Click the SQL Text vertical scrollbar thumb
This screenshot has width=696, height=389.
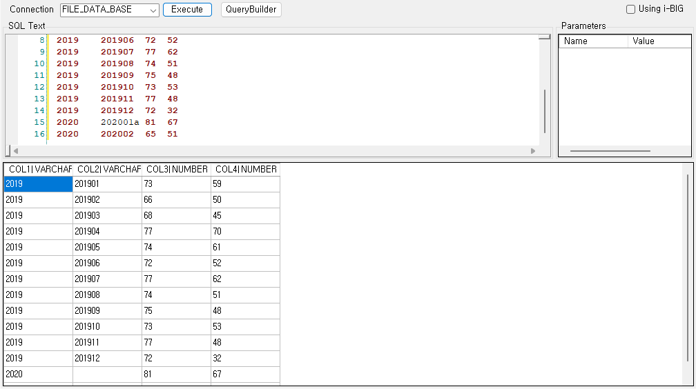pyautogui.click(x=545, y=110)
